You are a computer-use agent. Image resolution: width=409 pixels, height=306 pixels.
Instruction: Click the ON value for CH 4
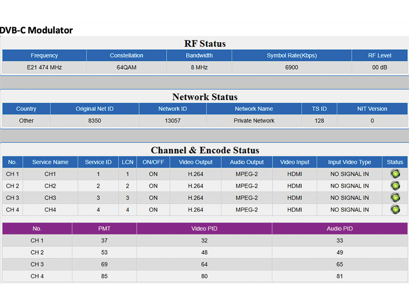(x=153, y=210)
